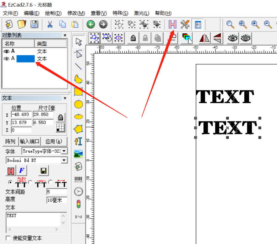The image size is (277, 244).
Task: Select the text drawing tool
Action: pos(78,141)
